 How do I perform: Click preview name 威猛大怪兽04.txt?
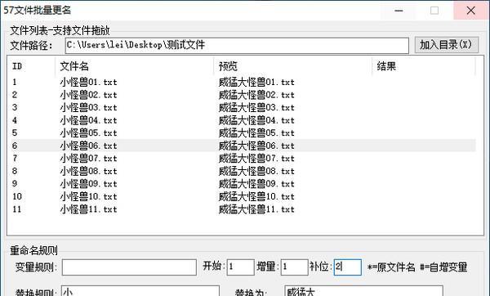pos(256,120)
